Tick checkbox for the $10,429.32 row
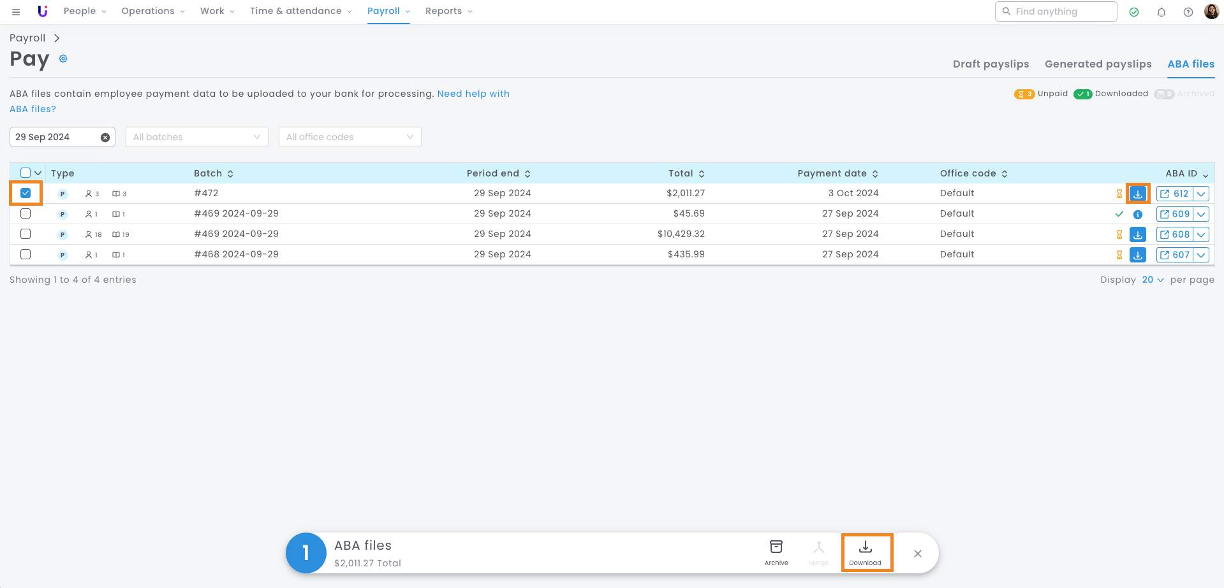The height and width of the screenshot is (588, 1224). click(26, 234)
